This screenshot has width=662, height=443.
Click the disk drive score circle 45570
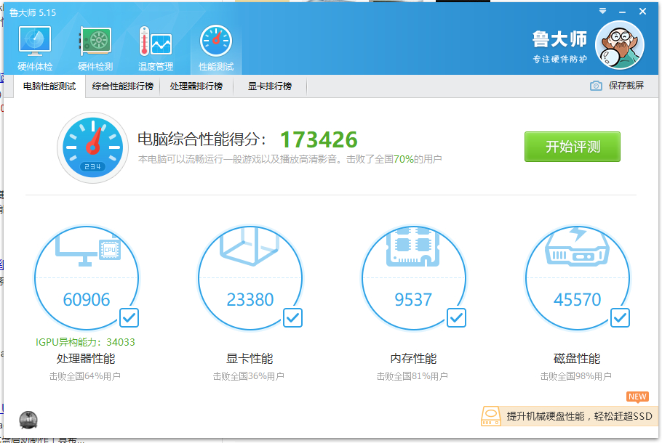point(577,277)
